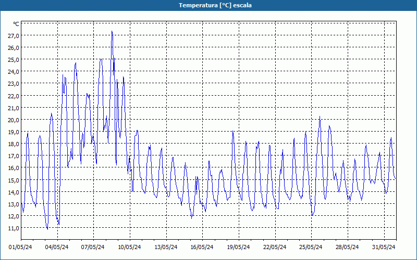Select the 20,0 y-axis label
This screenshot has width=417, height=260.
tap(14, 120)
